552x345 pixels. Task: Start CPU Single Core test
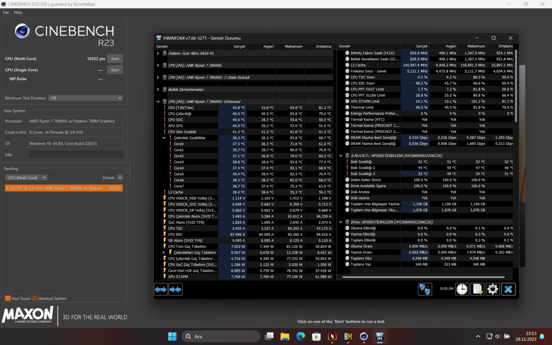coord(115,70)
